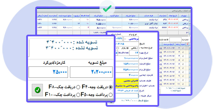Viewport: 213px width, 109px height.
Task: Click the مبلغ کارمزد field in loan form
Action: pyautogui.click(x=127, y=64)
